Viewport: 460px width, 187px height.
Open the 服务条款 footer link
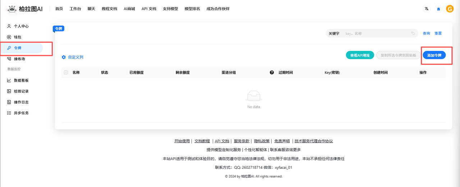pyautogui.click(x=241, y=141)
